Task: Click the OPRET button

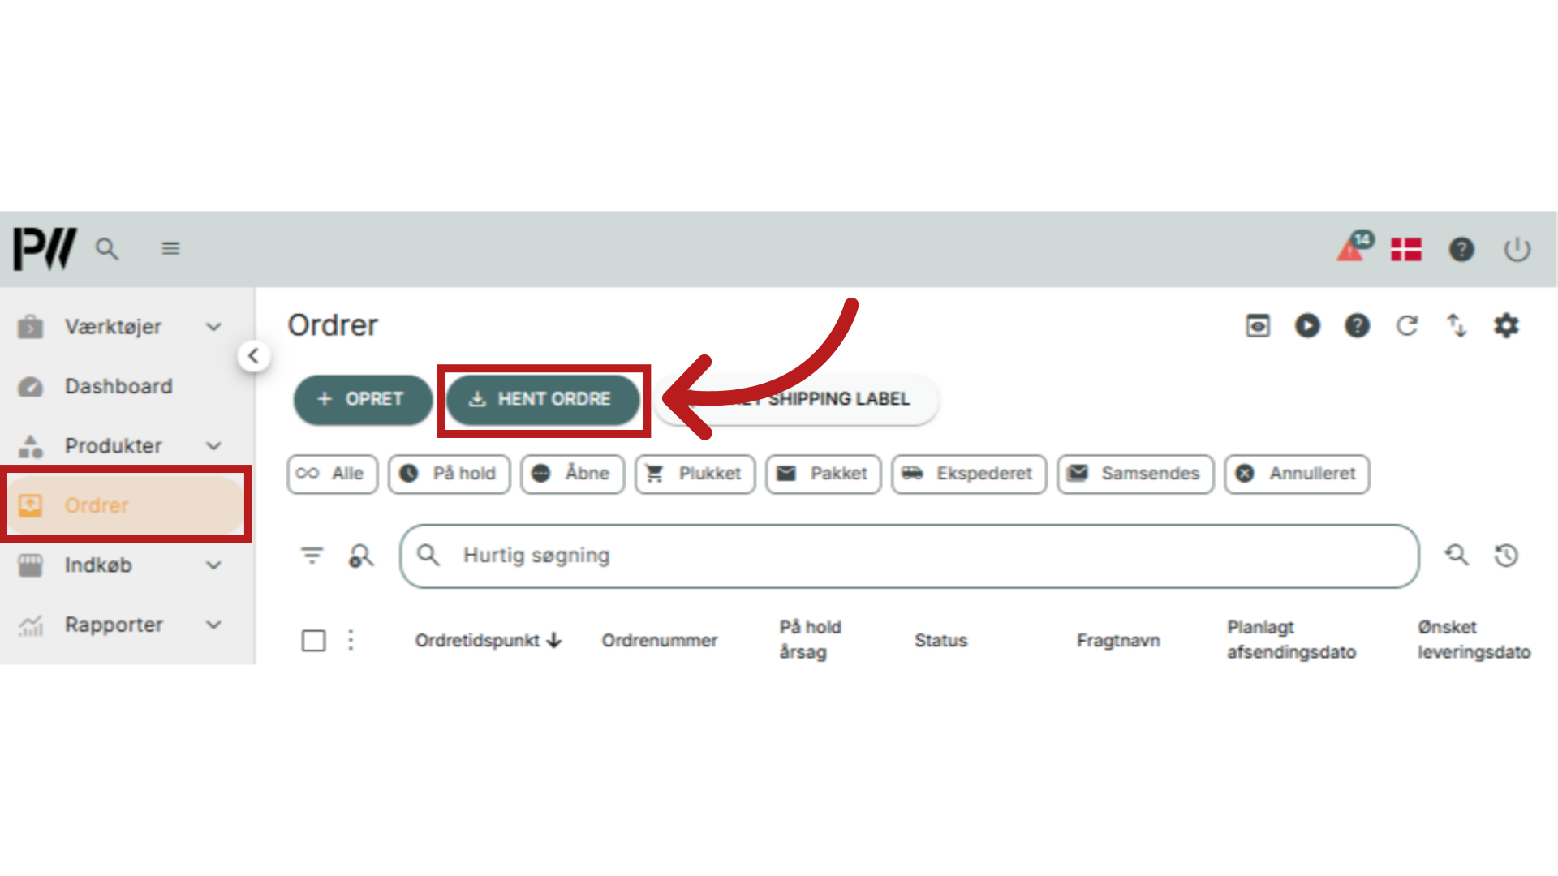Action: (363, 399)
